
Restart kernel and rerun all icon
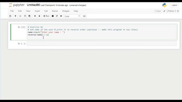[61, 16]
